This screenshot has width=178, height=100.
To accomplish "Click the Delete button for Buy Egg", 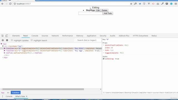I will coord(105,10).
